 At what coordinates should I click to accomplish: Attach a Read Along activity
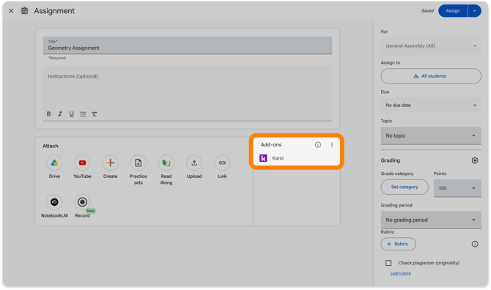click(x=166, y=163)
